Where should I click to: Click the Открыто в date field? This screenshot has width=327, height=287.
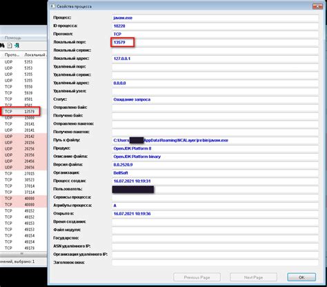215,214
